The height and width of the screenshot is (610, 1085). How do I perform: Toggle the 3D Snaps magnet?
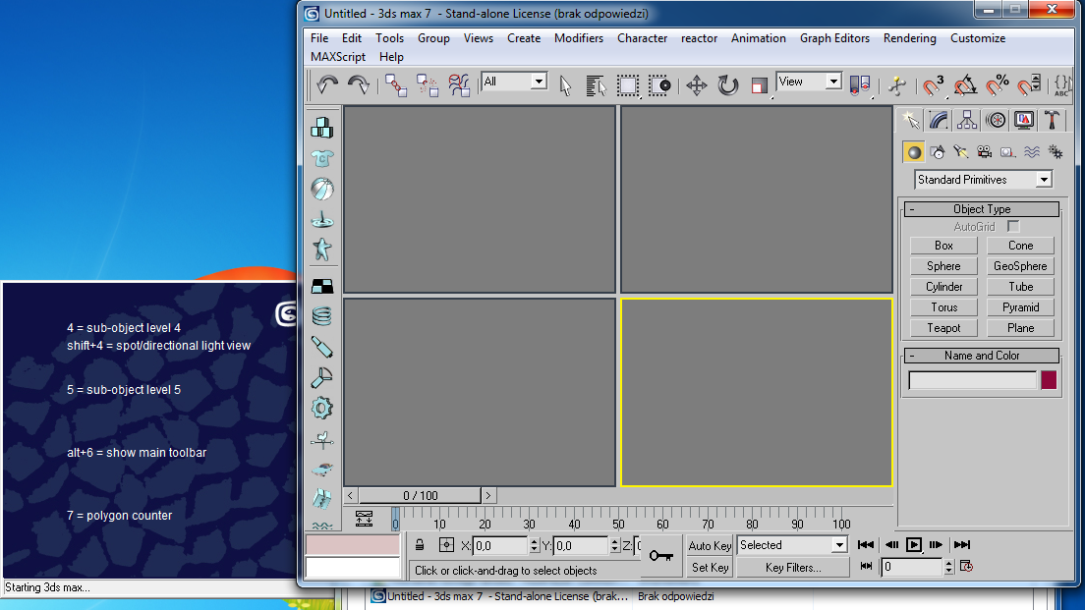click(x=933, y=85)
